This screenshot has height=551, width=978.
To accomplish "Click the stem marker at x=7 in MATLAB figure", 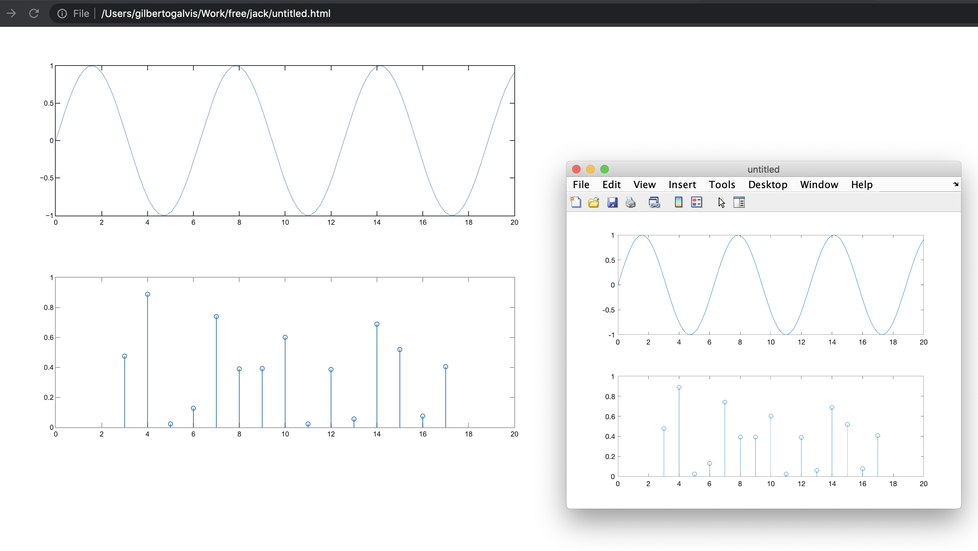I will click(725, 402).
